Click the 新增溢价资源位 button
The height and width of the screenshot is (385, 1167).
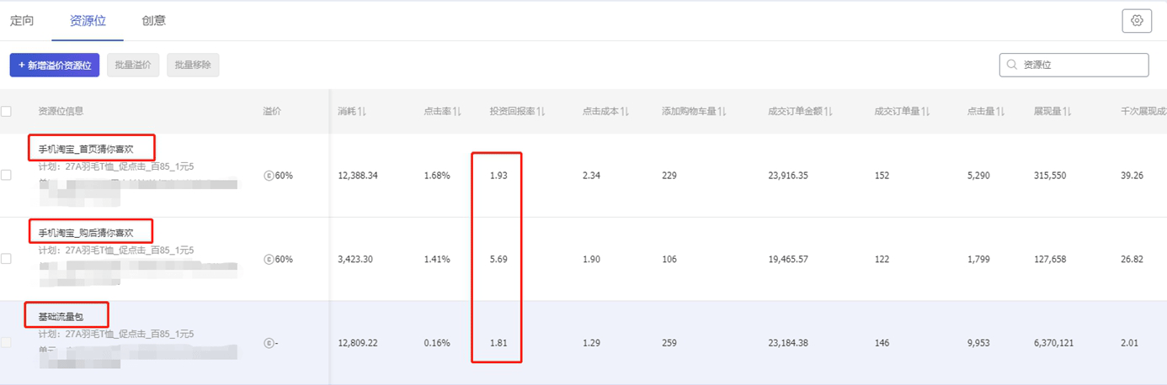(55, 66)
